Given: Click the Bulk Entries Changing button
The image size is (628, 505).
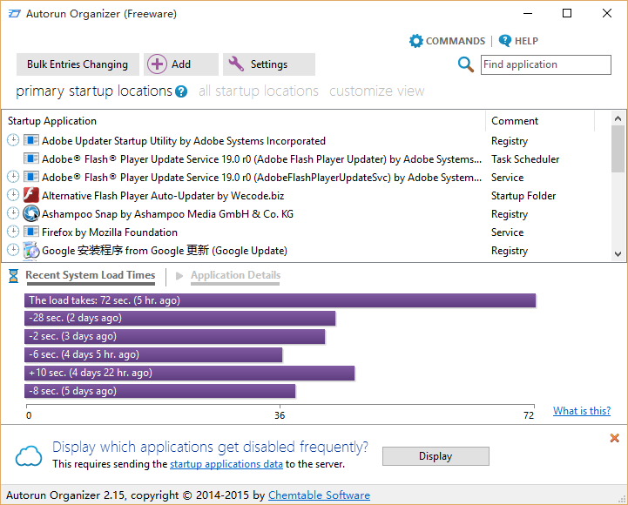Looking at the screenshot, I should [x=78, y=64].
